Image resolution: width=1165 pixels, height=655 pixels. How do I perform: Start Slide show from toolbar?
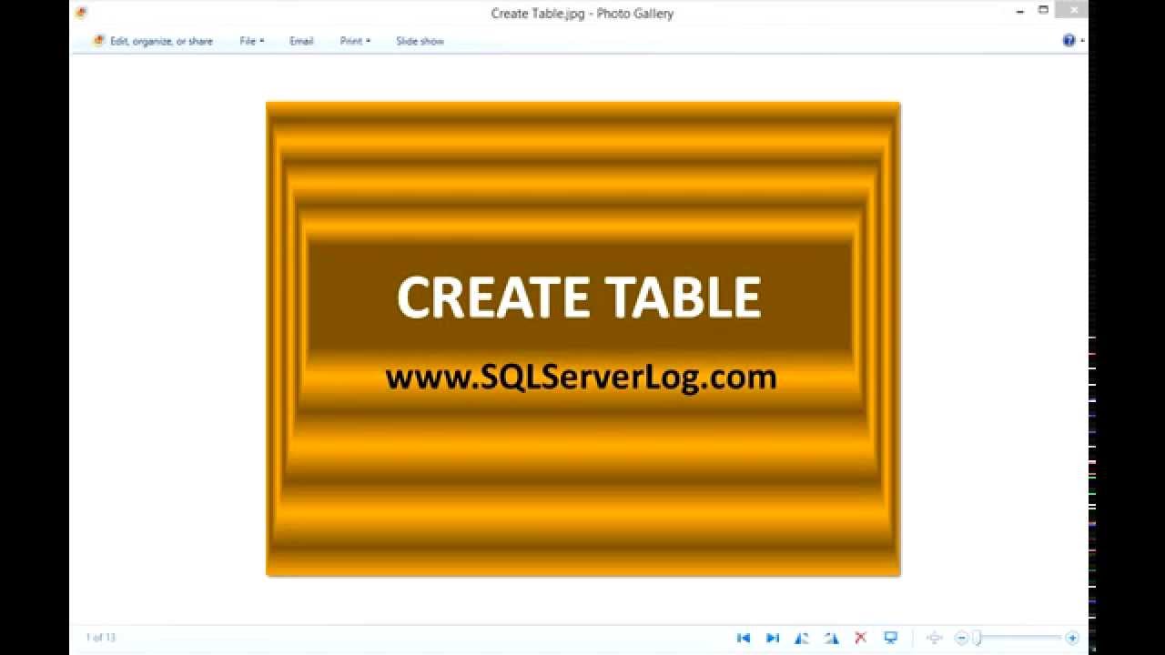point(420,41)
